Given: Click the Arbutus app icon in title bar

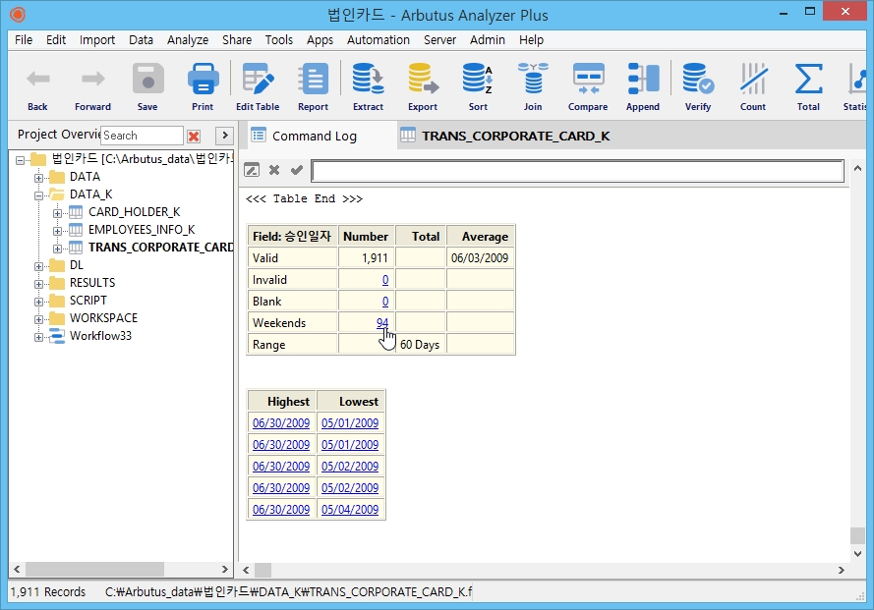Looking at the screenshot, I should [18, 15].
